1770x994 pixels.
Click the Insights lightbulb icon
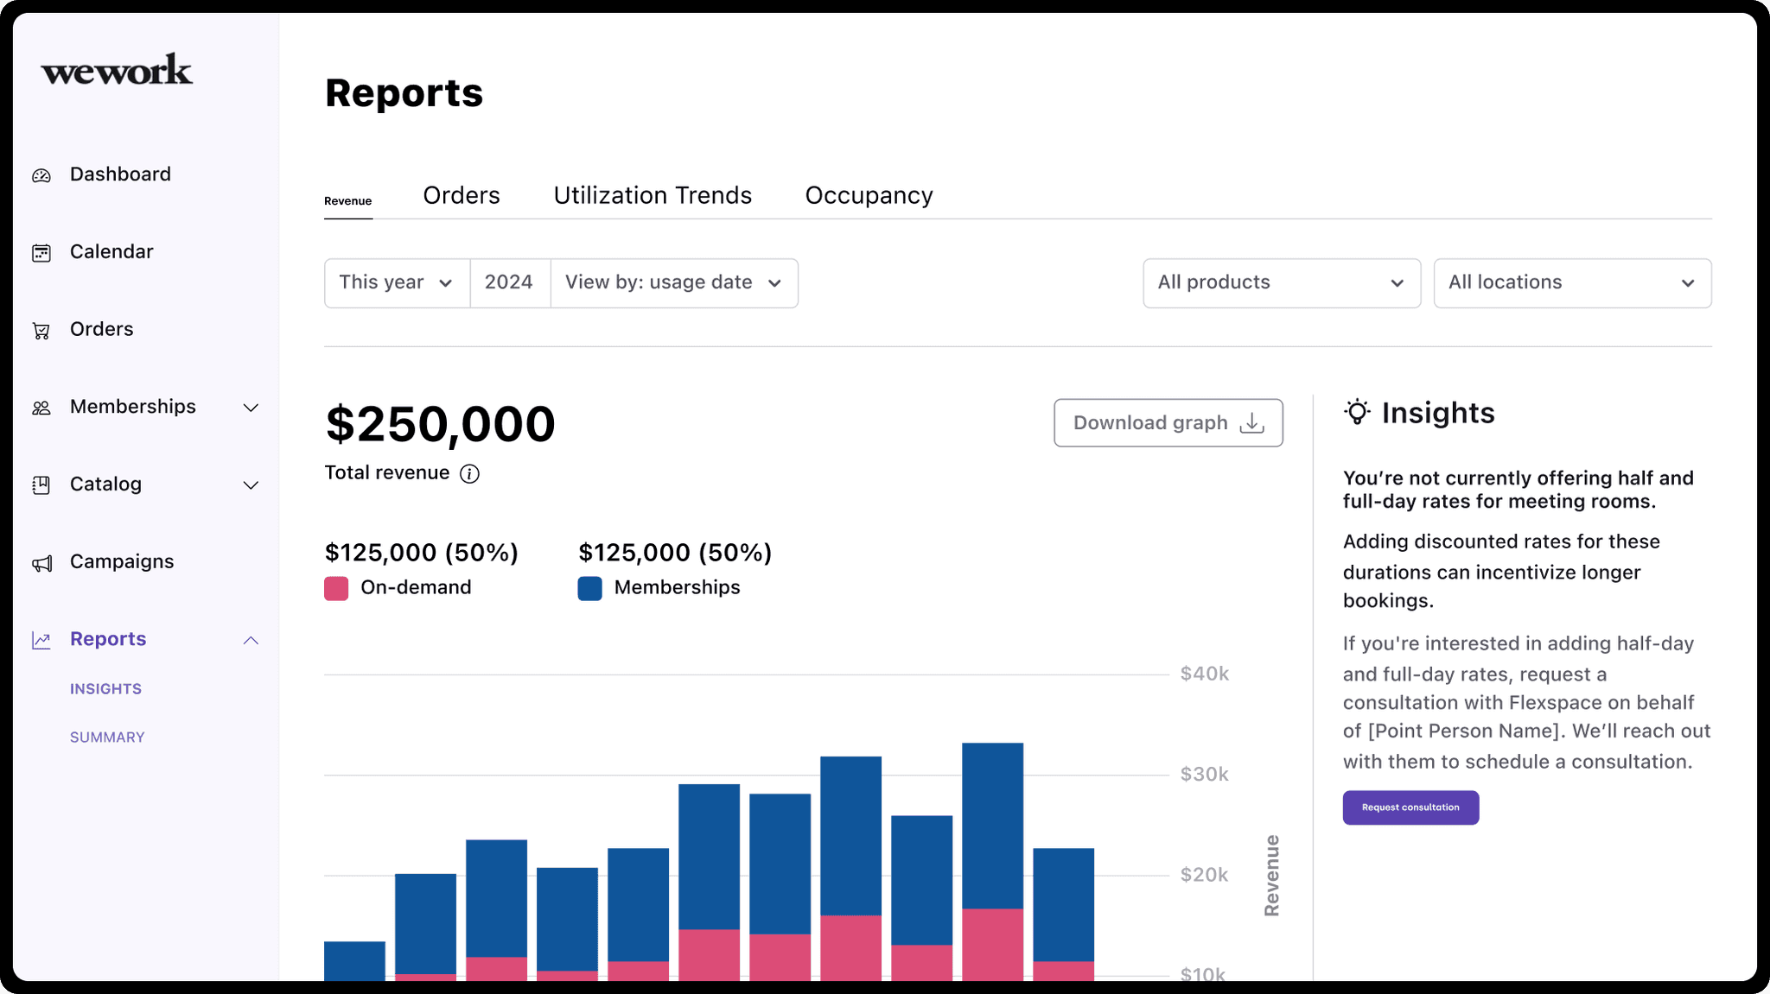1357,413
